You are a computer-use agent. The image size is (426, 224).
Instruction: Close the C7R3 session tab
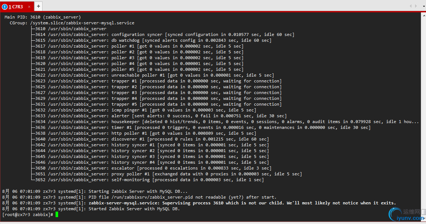click(x=29, y=7)
